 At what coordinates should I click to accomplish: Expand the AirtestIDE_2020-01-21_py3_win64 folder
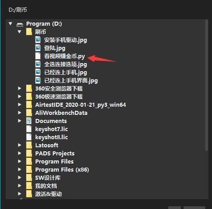click(x=19, y=104)
